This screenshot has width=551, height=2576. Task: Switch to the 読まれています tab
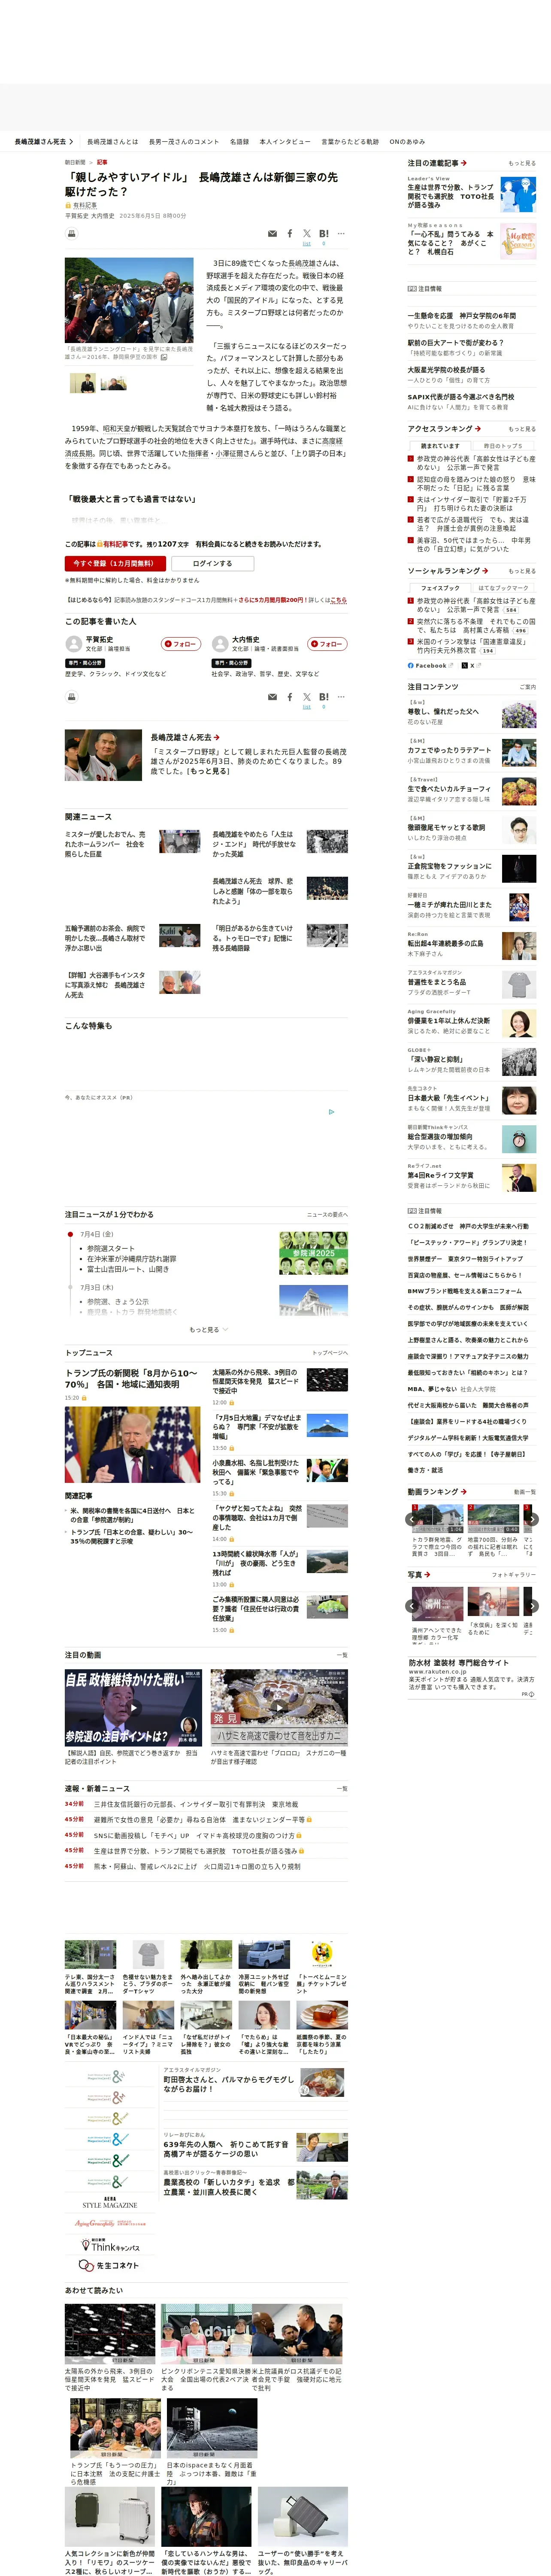[x=440, y=446]
